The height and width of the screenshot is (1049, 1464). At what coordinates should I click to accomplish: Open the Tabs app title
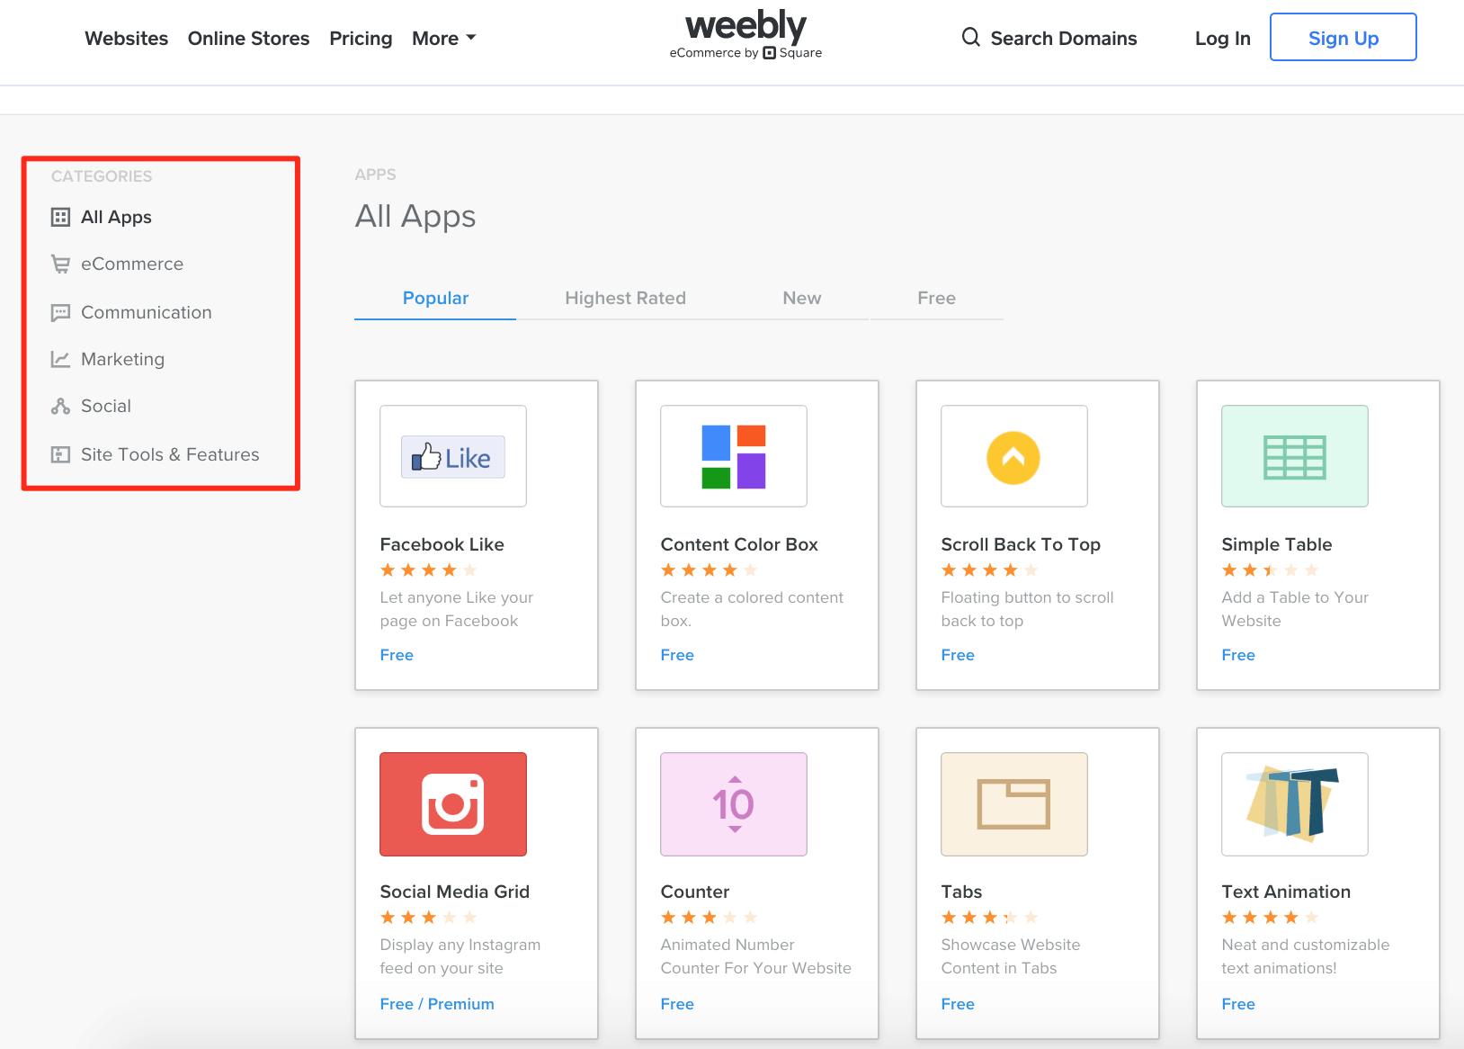[961, 892]
